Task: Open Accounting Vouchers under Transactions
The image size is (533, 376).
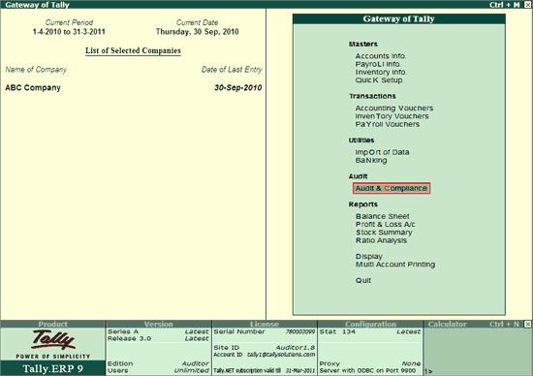Action: pyautogui.click(x=394, y=109)
